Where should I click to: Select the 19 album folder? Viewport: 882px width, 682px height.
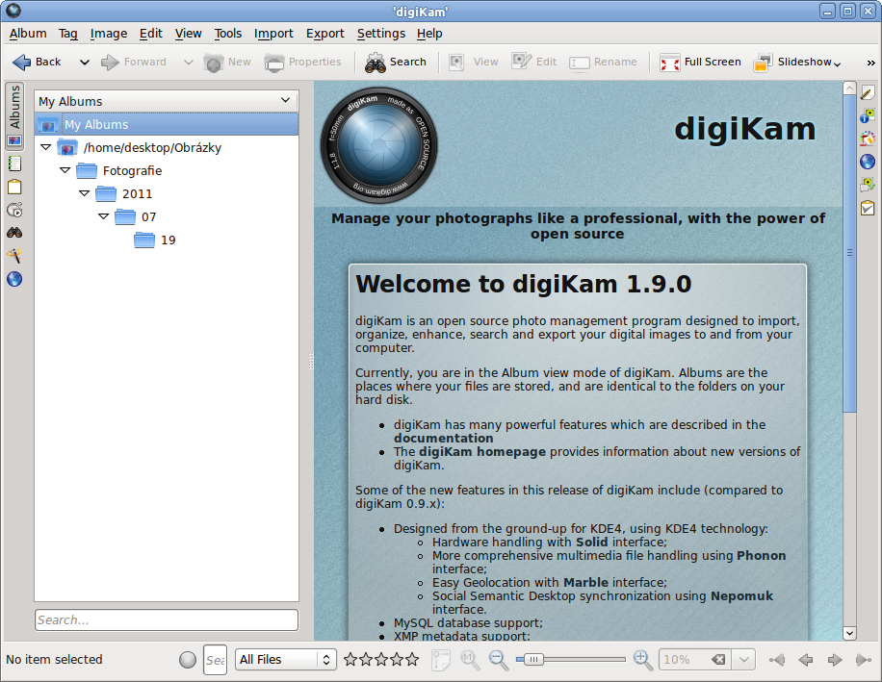155,240
